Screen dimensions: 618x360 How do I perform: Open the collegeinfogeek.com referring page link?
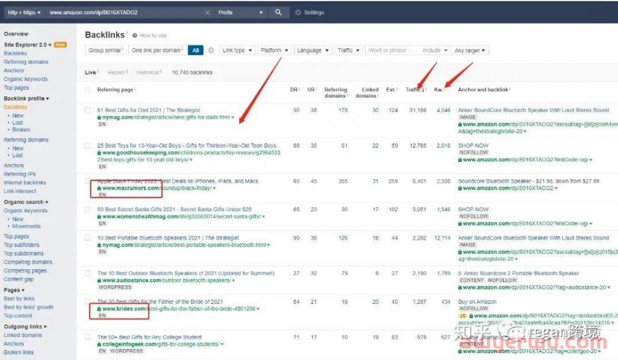click(161, 344)
